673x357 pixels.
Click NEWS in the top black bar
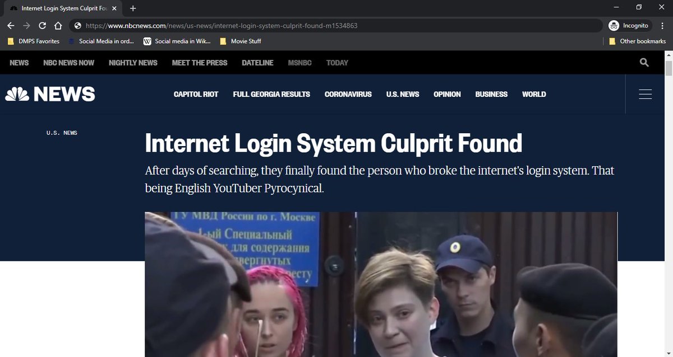click(19, 63)
